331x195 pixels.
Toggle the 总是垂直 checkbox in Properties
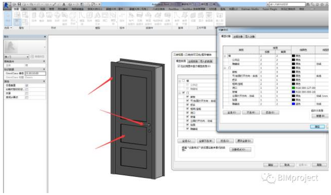[27, 85]
